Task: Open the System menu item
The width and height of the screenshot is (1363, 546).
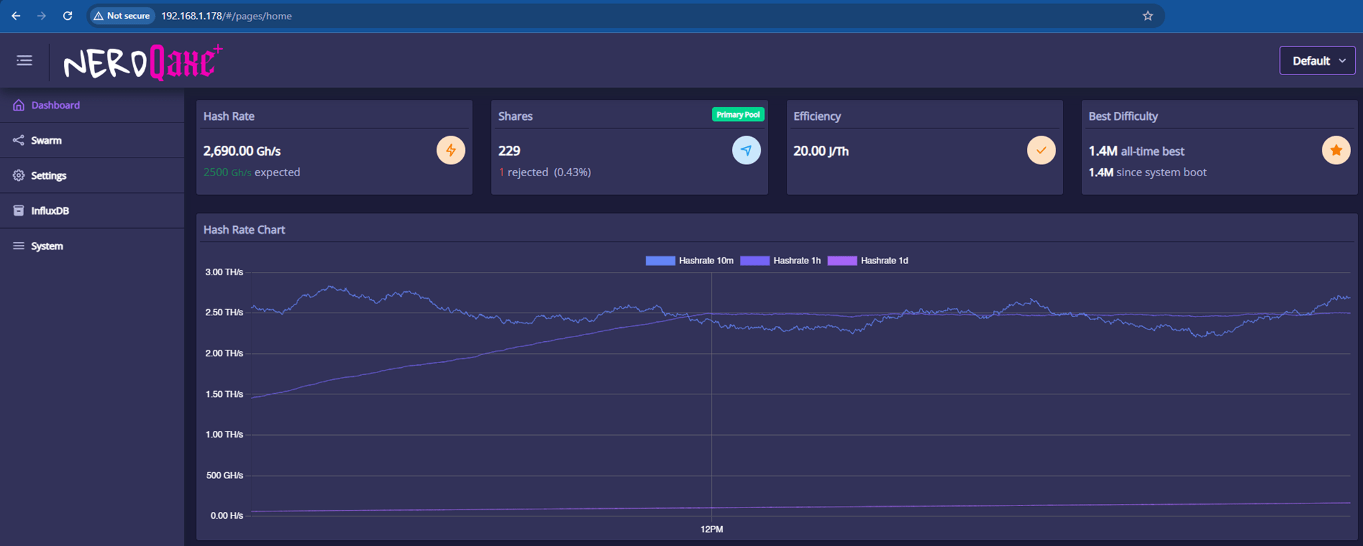Action: (x=47, y=246)
